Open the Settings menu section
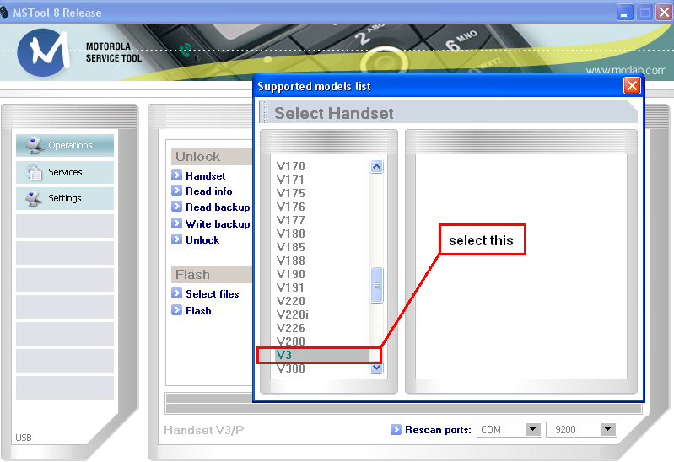Image resolution: width=674 pixels, height=462 pixels. (x=65, y=199)
